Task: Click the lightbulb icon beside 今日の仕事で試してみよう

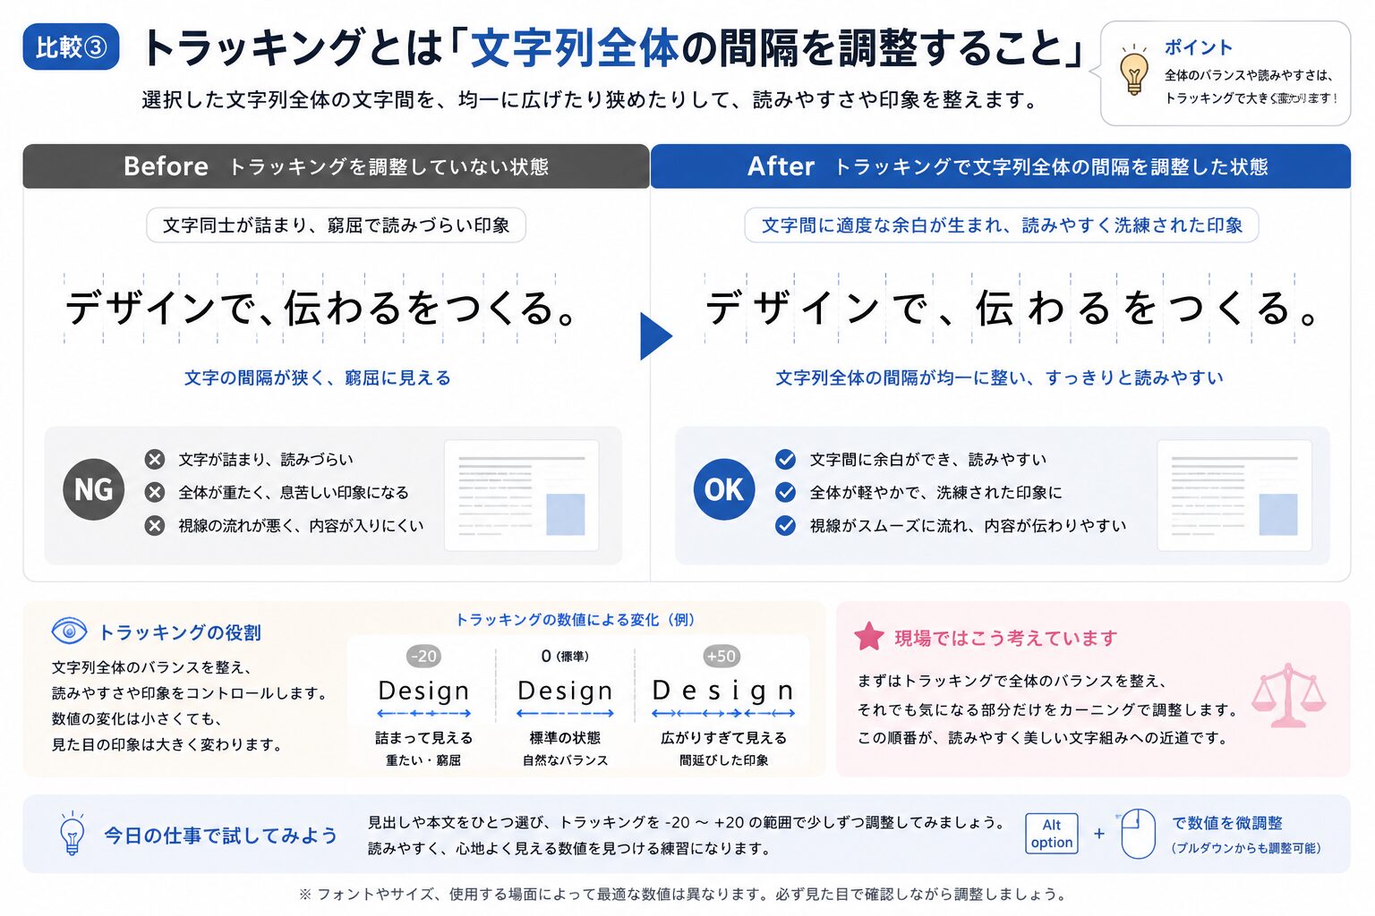Action: (x=72, y=834)
